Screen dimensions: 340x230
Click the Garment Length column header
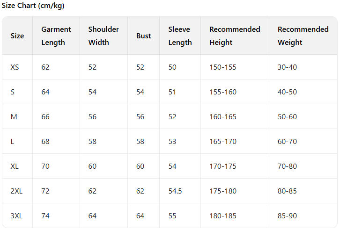pos(56,36)
